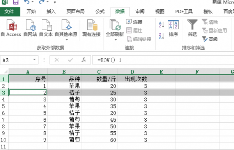Cancel formula entry with X button
The height and width of the screenshot is (150, 234).
(x=57, y=60)
